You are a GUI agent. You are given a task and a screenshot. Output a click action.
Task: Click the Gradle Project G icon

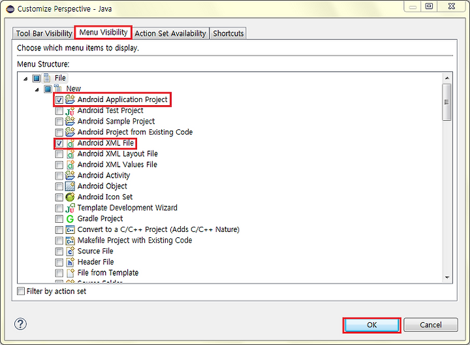(x=70, y=219)
